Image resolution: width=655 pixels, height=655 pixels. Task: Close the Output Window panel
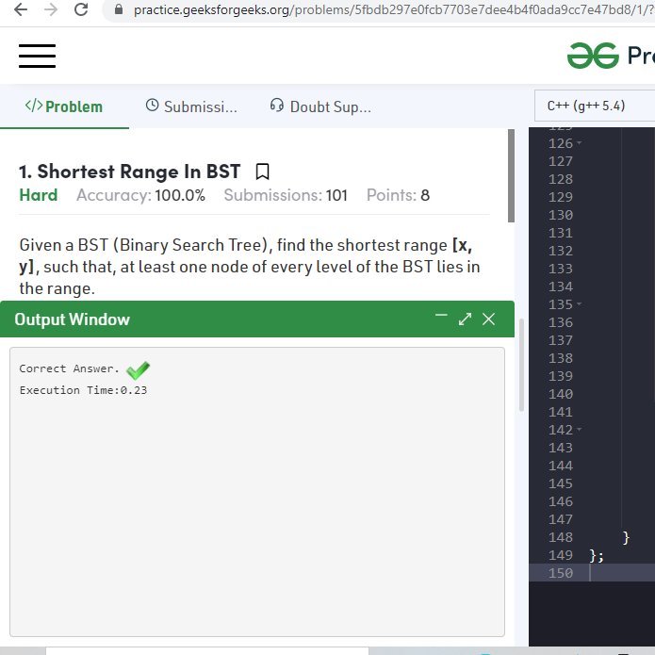pos(488,319)
